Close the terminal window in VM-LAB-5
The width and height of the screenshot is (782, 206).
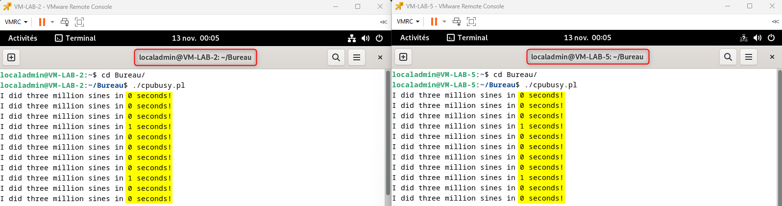(x=772, y=57)
